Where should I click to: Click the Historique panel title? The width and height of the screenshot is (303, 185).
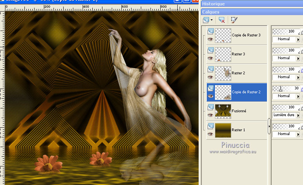click(213, 4)
